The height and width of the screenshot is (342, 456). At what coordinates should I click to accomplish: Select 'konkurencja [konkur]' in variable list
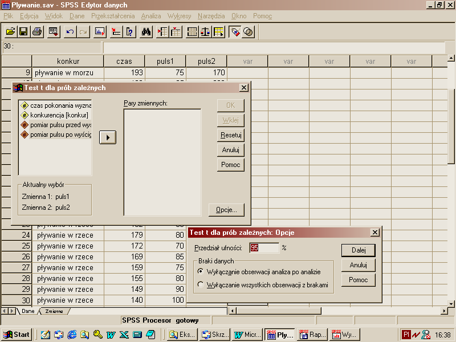coord(59,115)
